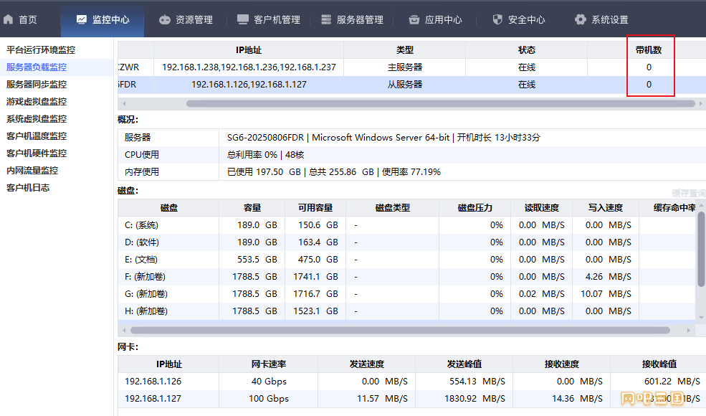Go to 客户机温度监控
The image size is (706, 416).
(37, 136)
